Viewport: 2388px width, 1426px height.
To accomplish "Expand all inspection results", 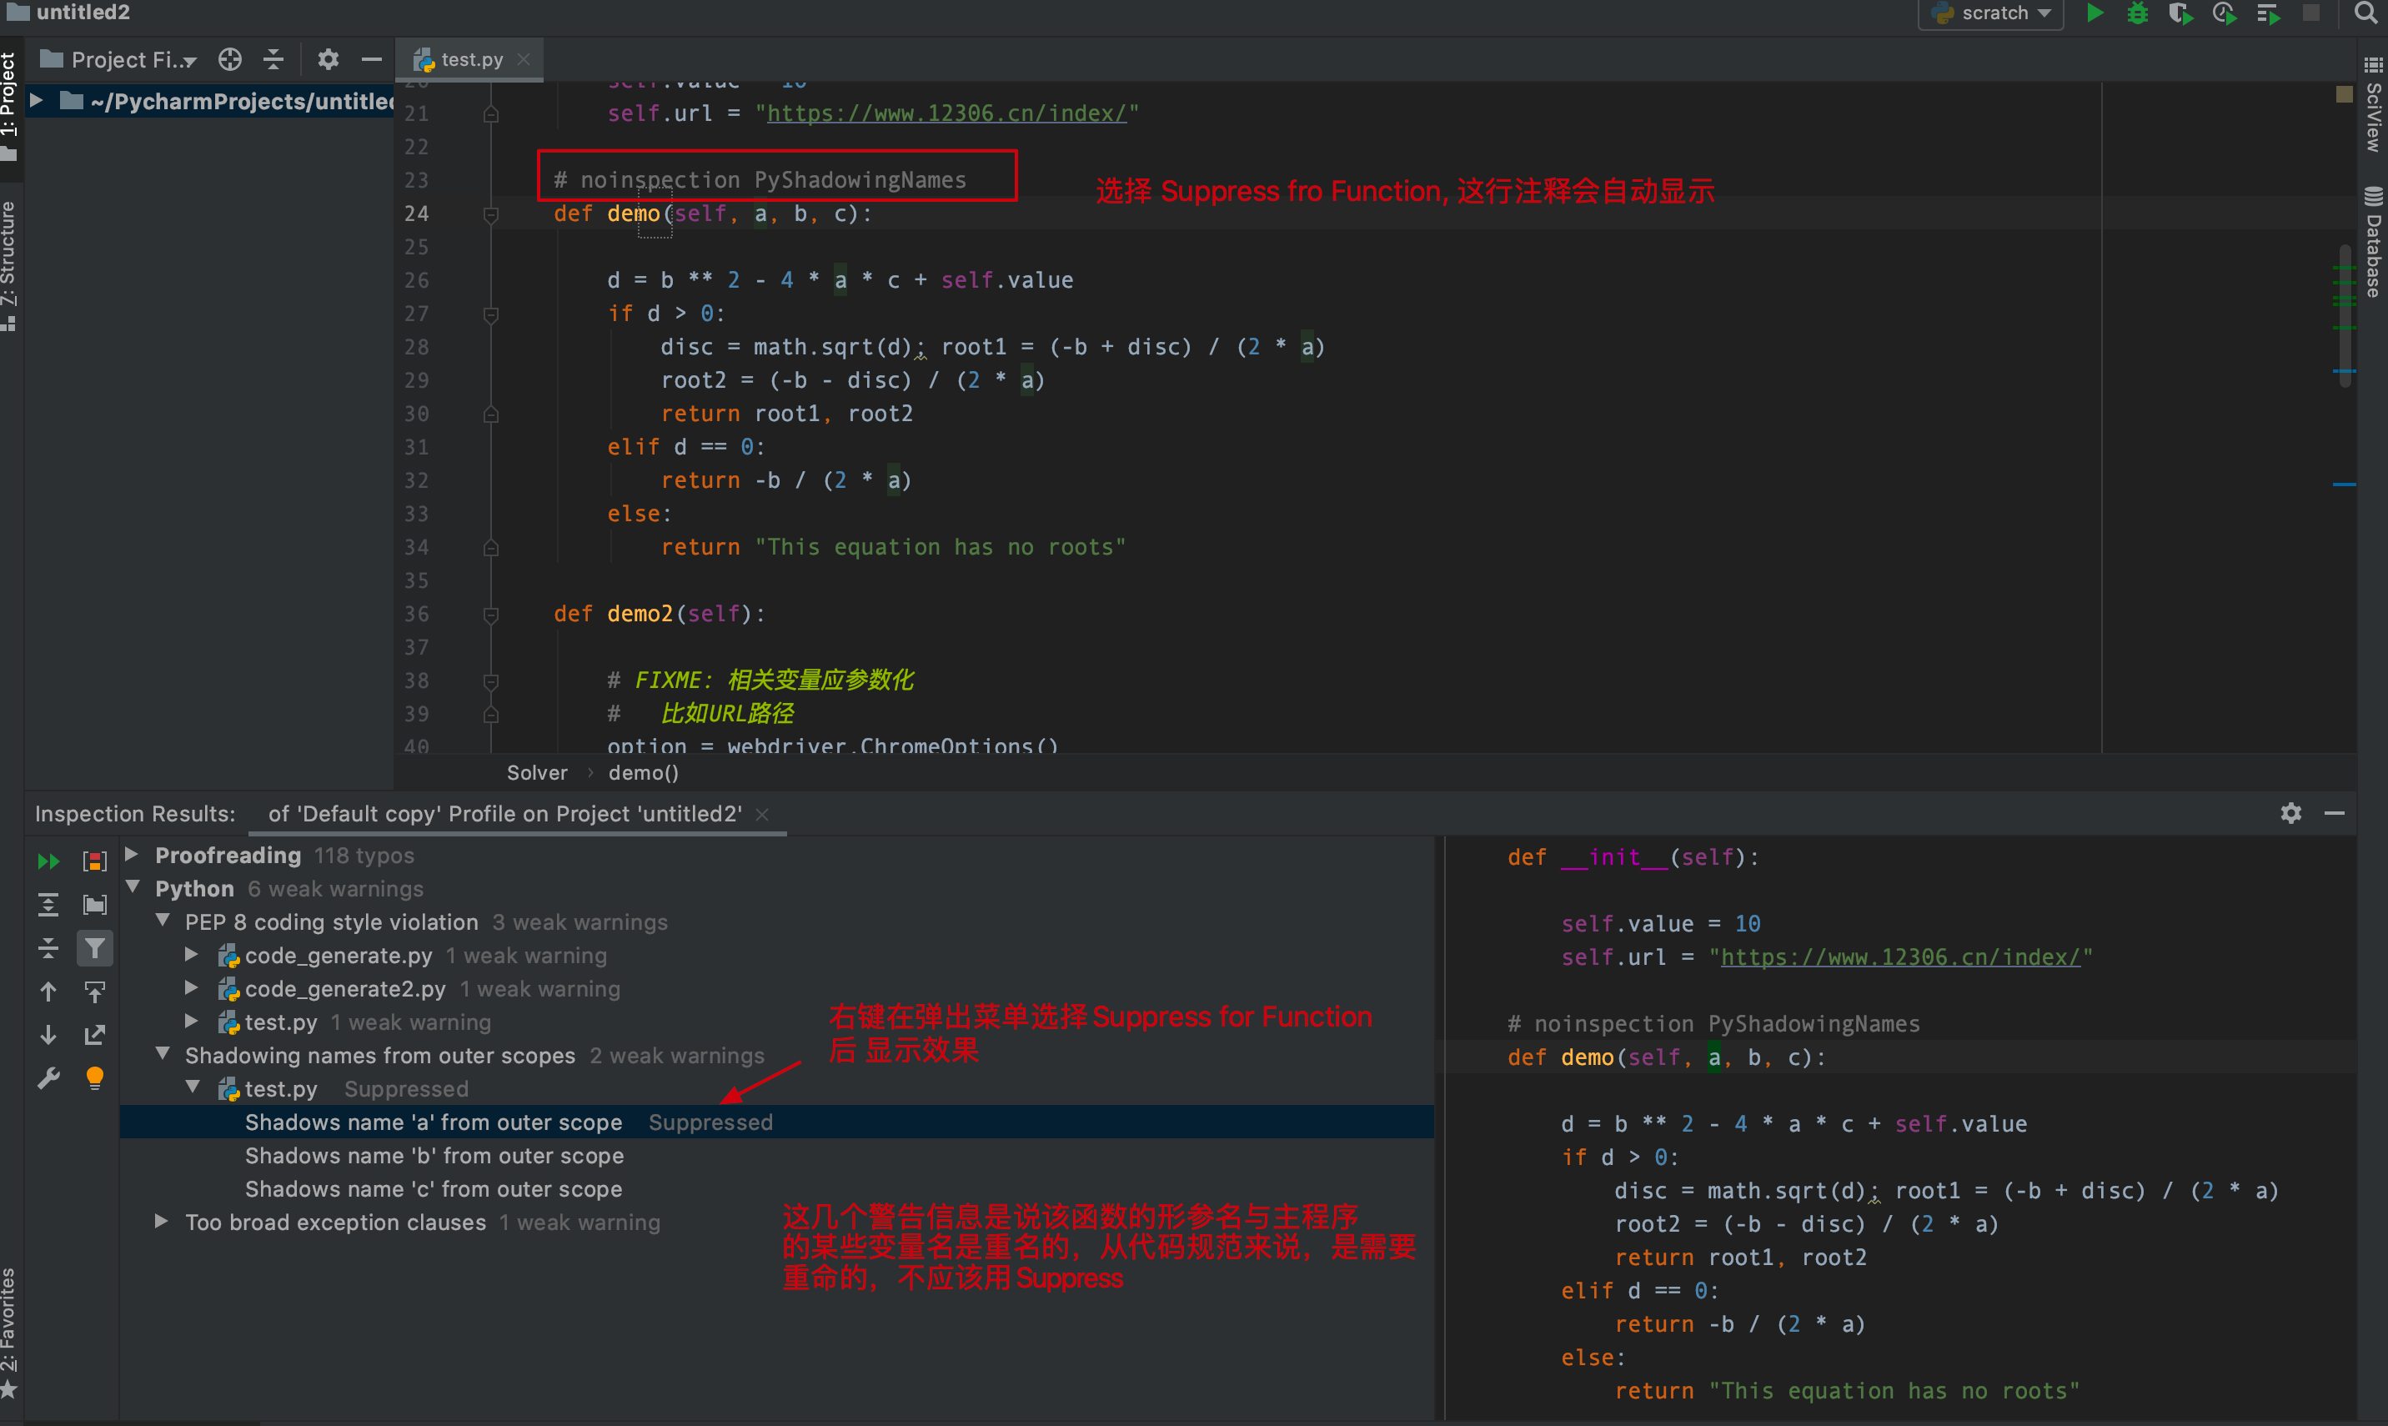I will 48,904.
